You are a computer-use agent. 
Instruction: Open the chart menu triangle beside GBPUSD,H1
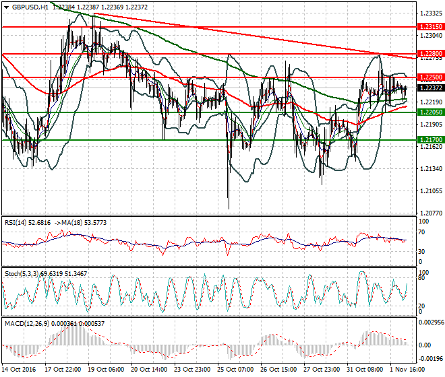point(7,7)
